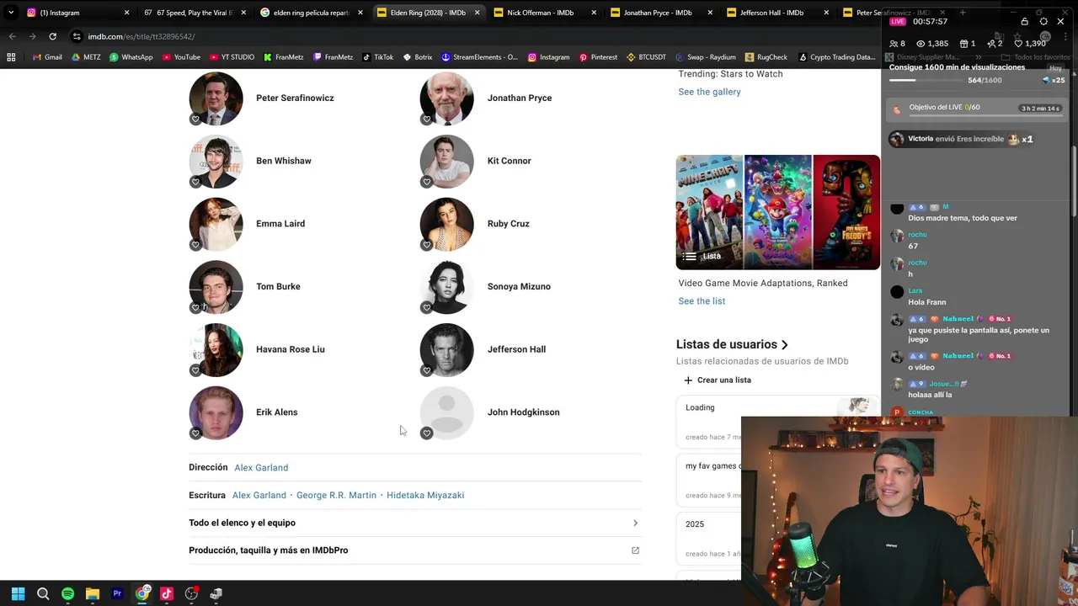Close the Elden Ring (2028) tab
The height and width of the screenshot is (606, 1078).
[477, 13]
